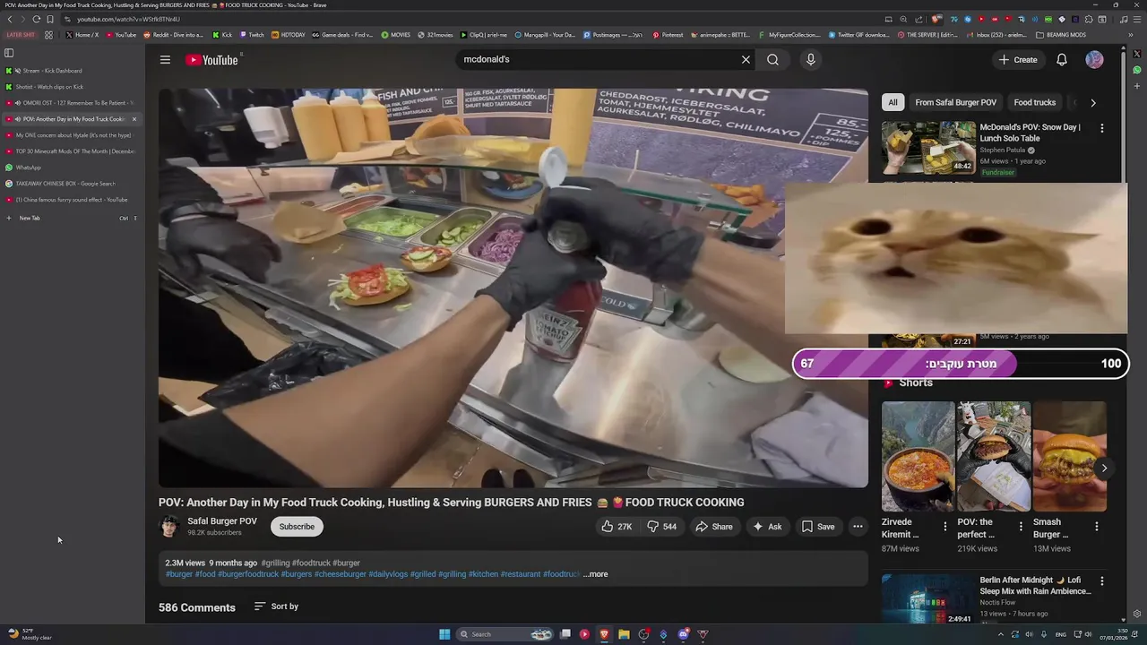Show next Shorts with arrow
Screen dimensions: 1147x645
tap(1104, 468)
